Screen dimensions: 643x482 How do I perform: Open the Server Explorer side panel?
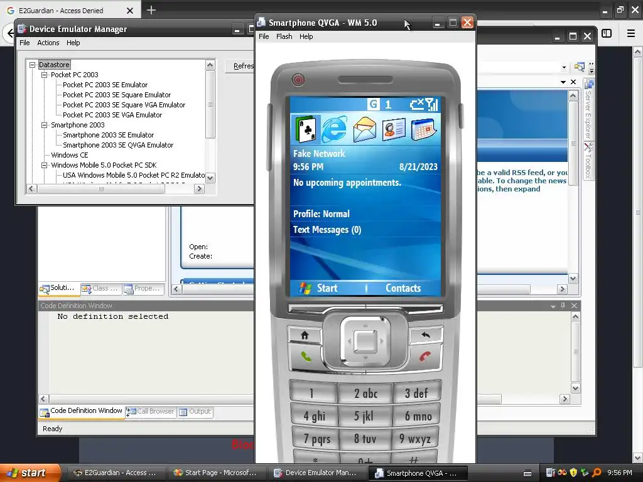click(588, 109)
